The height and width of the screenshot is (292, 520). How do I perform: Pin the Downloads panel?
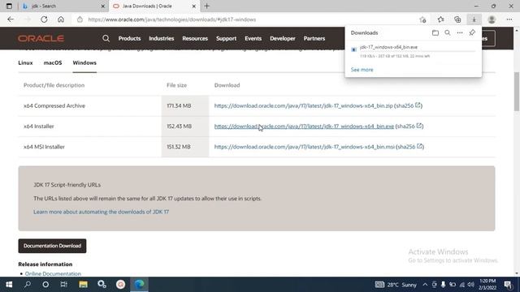click(x=472, y=32)
